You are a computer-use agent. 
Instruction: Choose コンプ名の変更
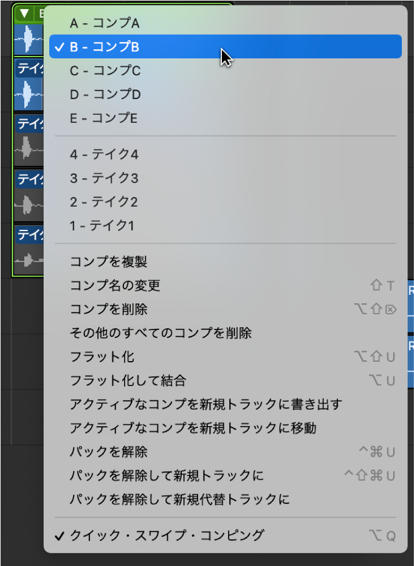click(225, 286)
